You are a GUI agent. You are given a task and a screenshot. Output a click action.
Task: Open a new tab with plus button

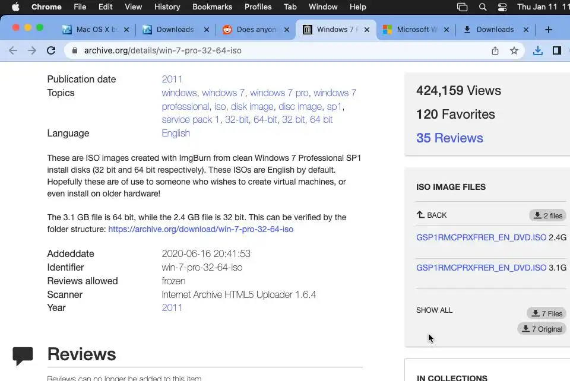click(x=549, y=30)
